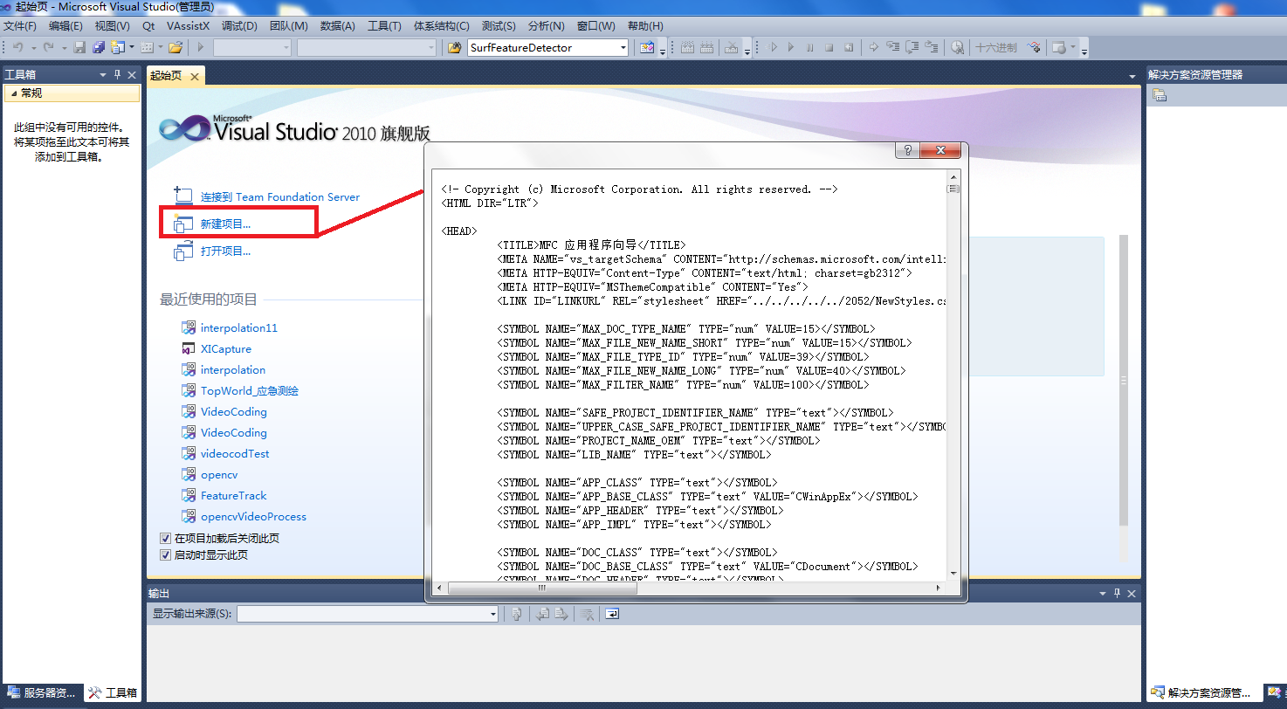
Task: Pin the Toolbox panel with auto-hide icon
Action: point(118,75)
